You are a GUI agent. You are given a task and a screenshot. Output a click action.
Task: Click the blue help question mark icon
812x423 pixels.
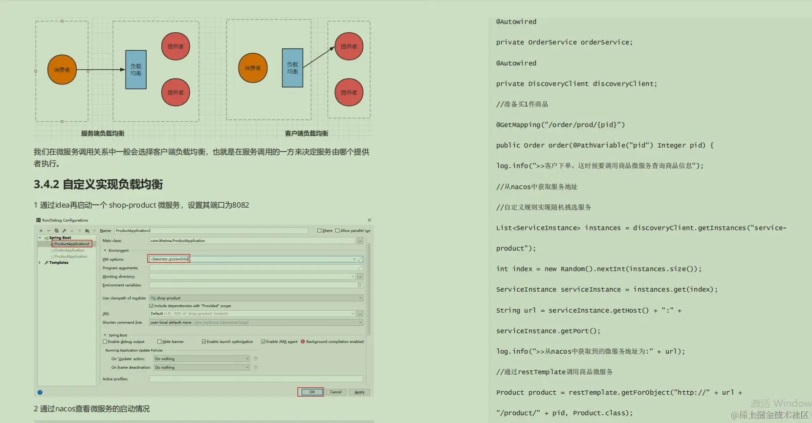coord(40,392)
